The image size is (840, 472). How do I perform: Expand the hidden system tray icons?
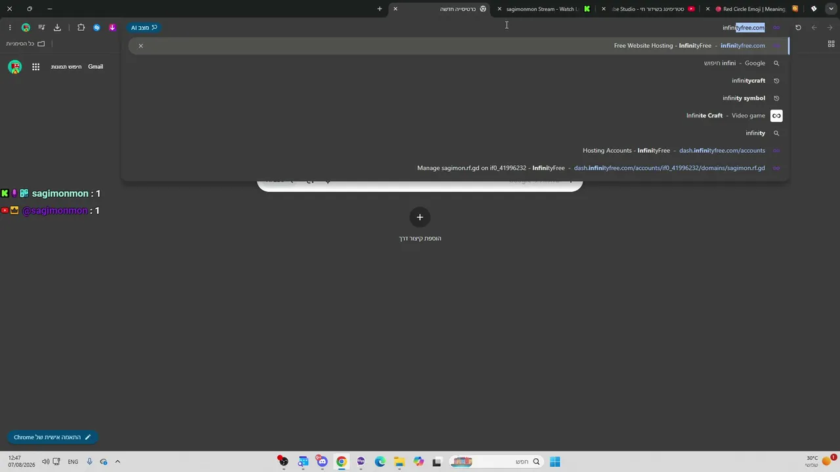pos(117,462)
